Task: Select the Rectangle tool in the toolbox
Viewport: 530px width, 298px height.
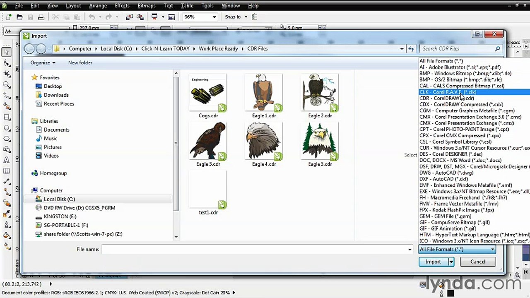Action: tap(7, 117)
